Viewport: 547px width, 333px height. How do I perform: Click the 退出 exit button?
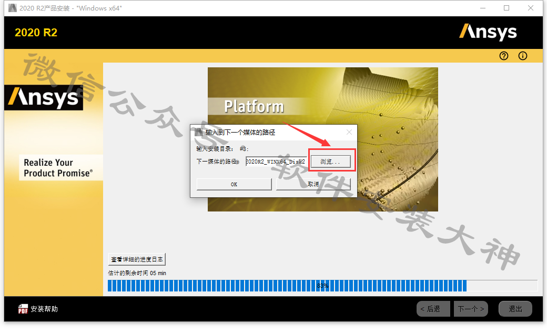pos(515,309)
